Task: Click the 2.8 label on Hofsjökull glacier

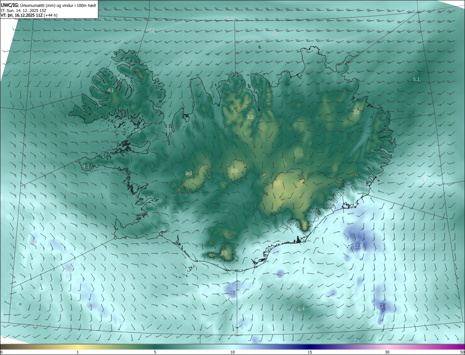Action: pyautogui.click(x=234, y=171)
